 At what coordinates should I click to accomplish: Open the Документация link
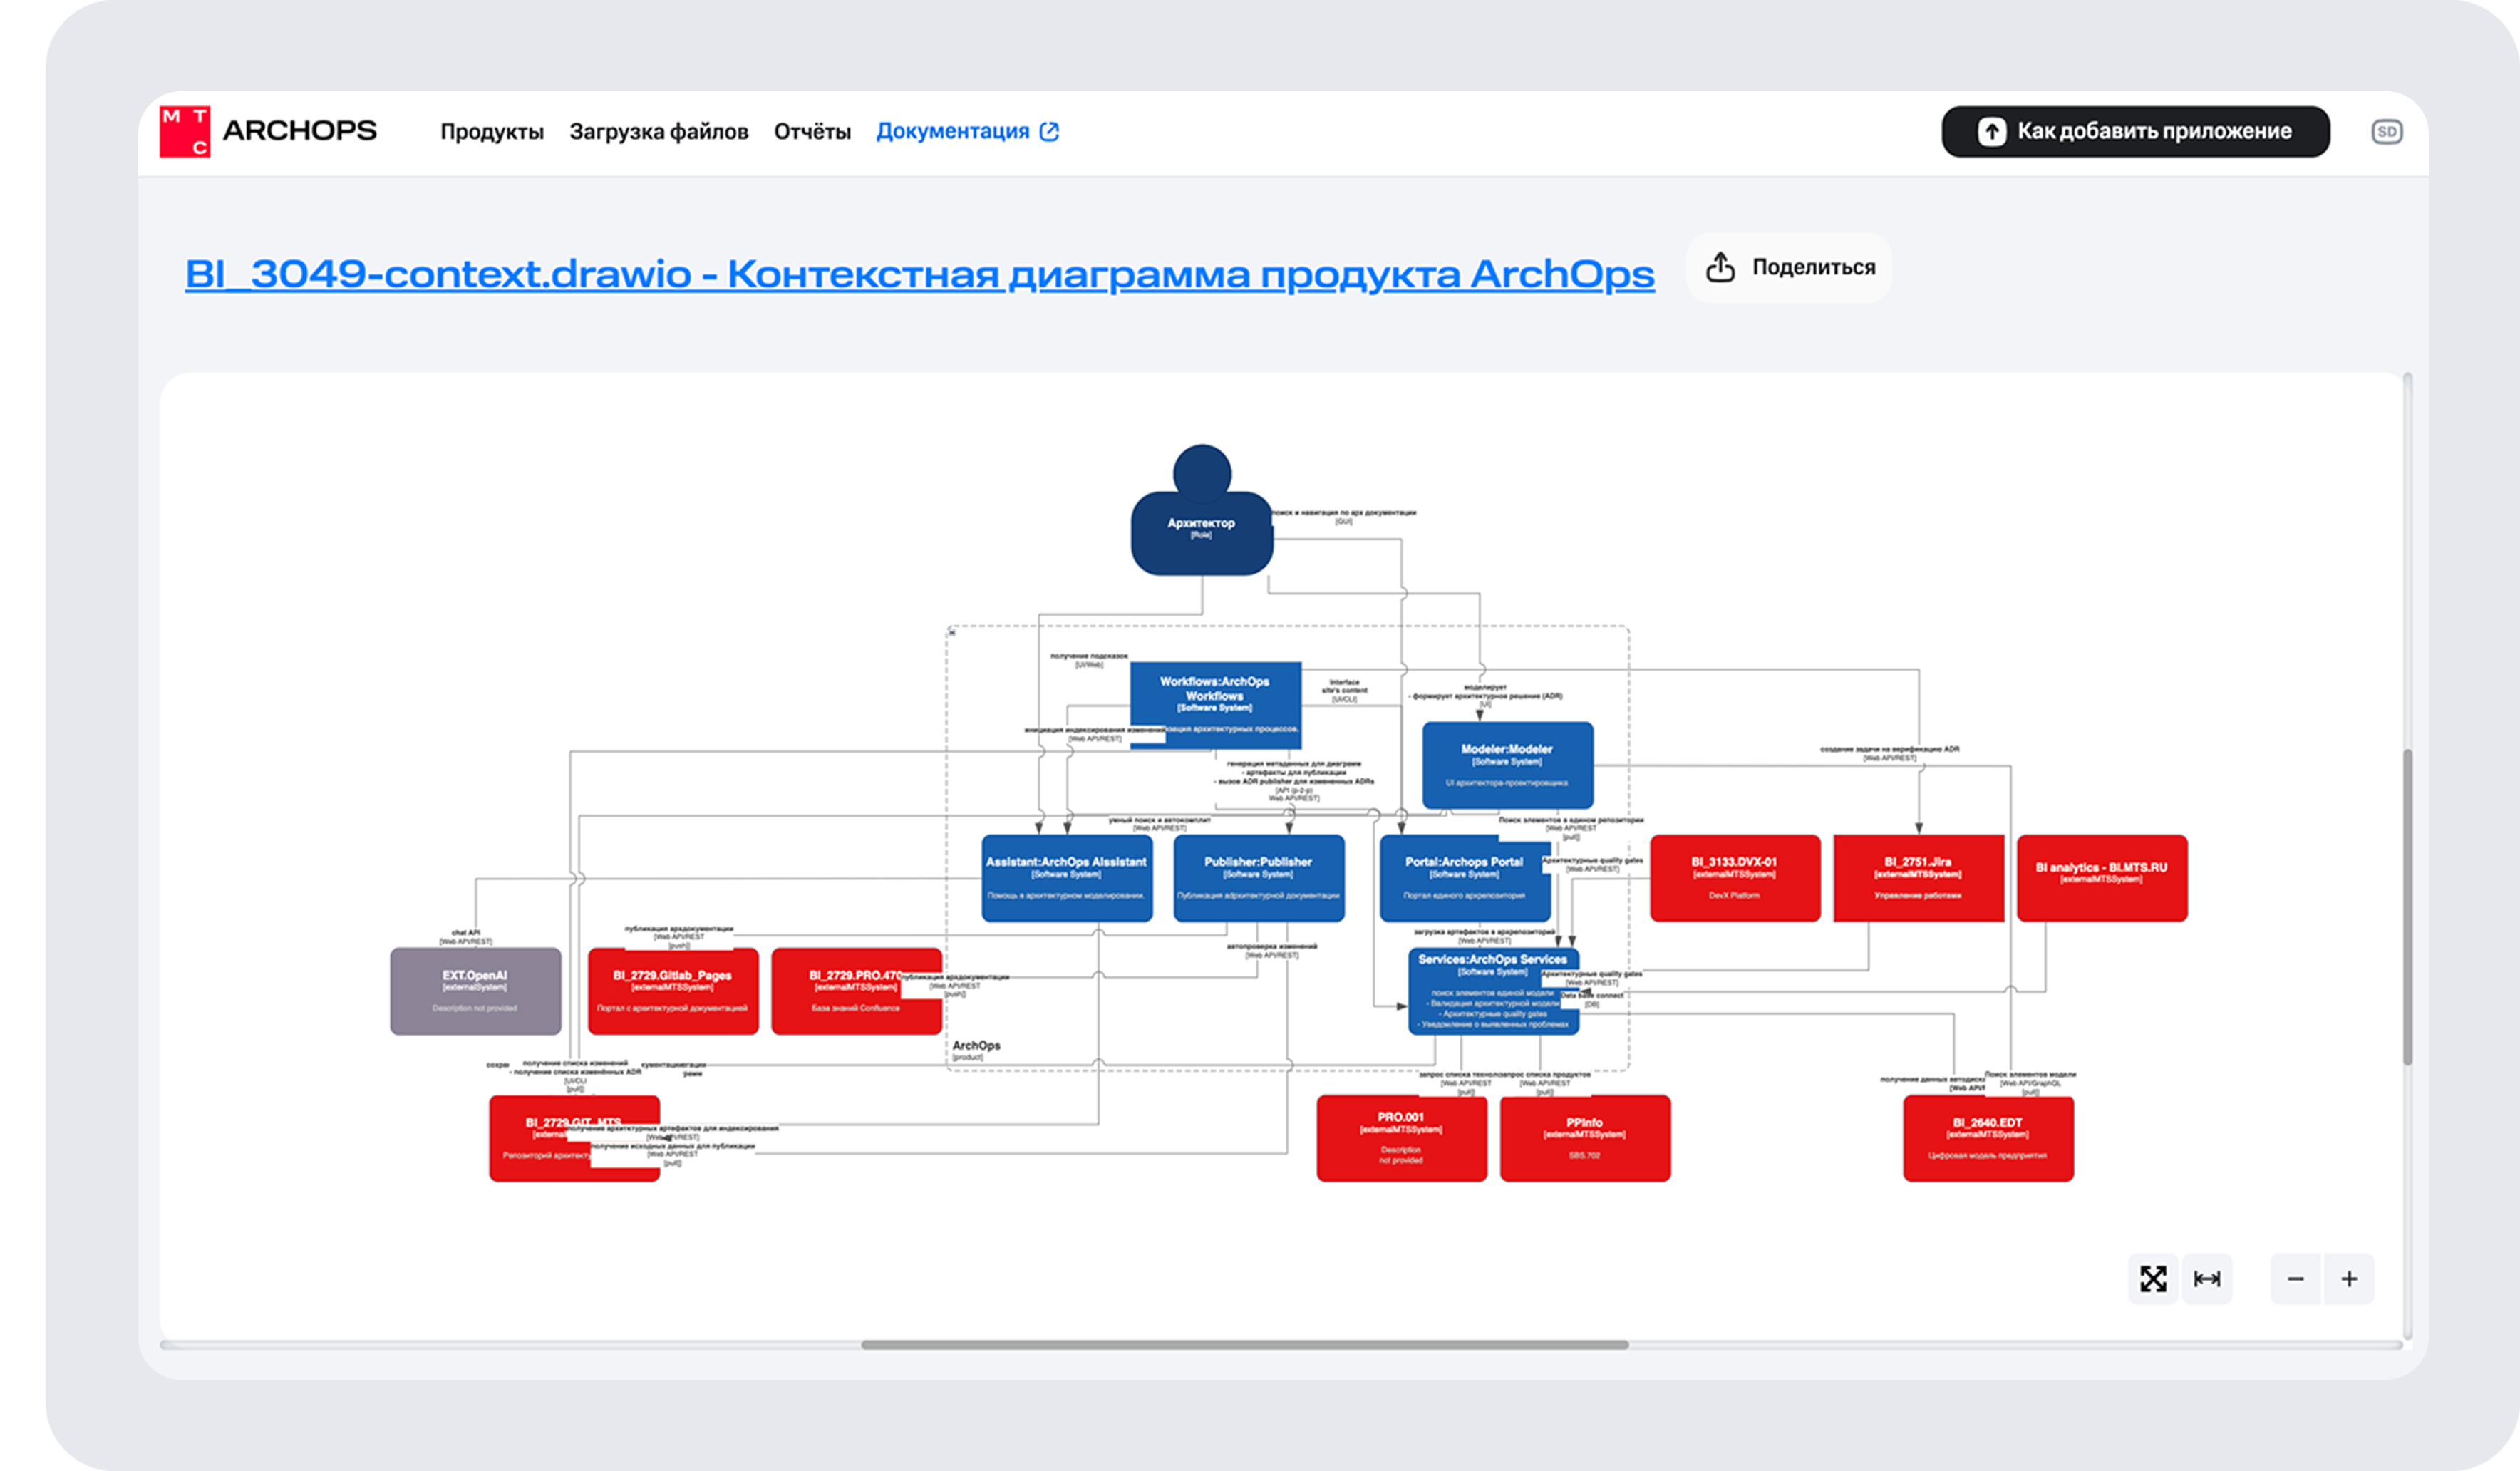(x=952, y=131)
